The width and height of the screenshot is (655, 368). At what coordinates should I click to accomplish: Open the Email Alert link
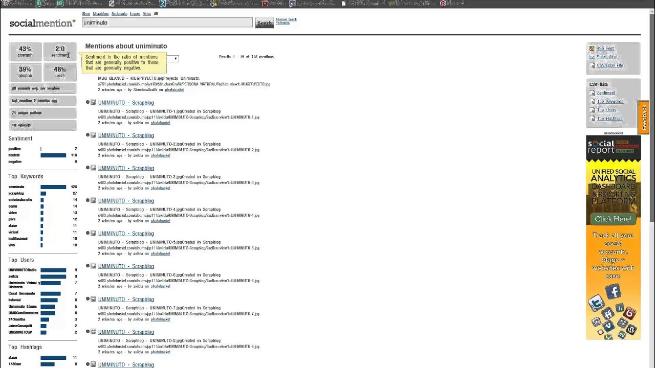point(607,57)
